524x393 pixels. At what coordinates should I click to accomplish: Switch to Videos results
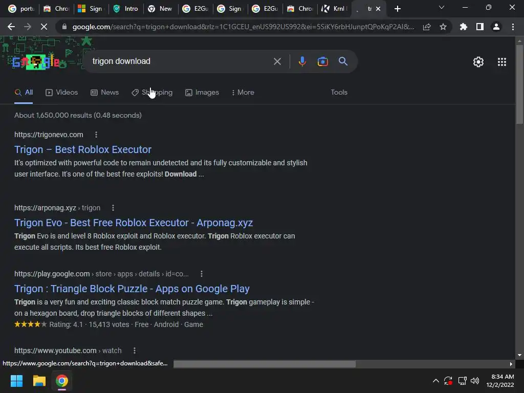[x=61, y=93]
